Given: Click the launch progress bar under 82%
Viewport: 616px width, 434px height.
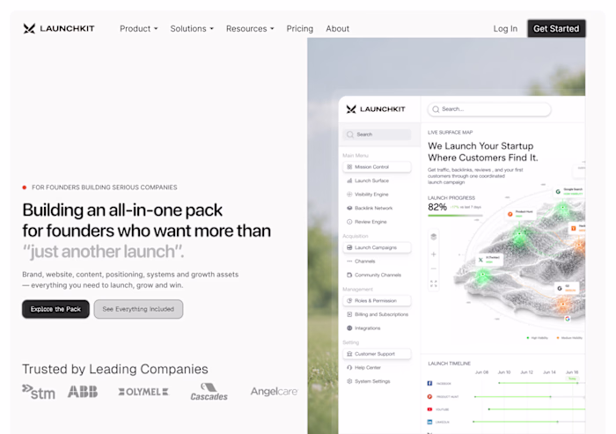Looking at the screenshot, I should pos(455,216).
